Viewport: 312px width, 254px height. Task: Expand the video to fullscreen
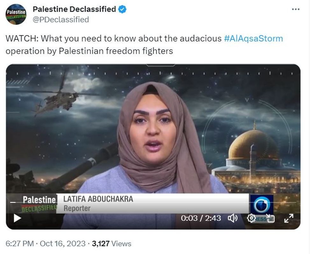pos(289,218)
